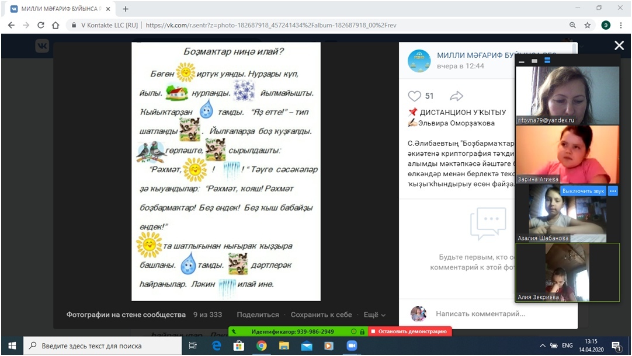
Task: Close the VK photo viewer overlay
Action: click(x=619, y=46)
